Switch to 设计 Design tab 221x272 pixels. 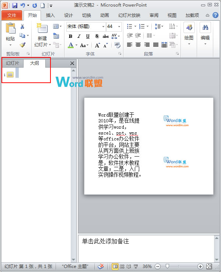(68, 15)
